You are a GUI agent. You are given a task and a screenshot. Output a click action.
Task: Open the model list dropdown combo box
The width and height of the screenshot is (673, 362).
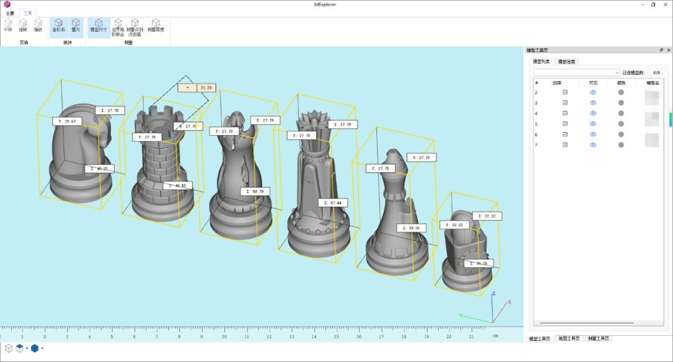click(576, 73)
